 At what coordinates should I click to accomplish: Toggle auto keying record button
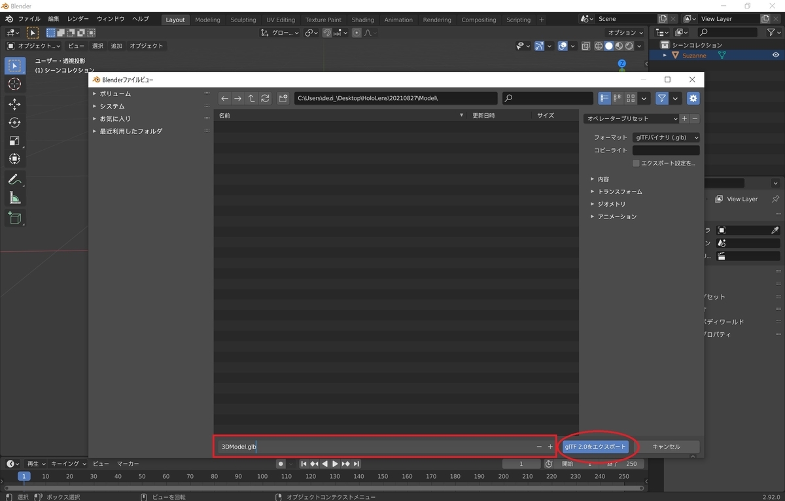point(281,464)
